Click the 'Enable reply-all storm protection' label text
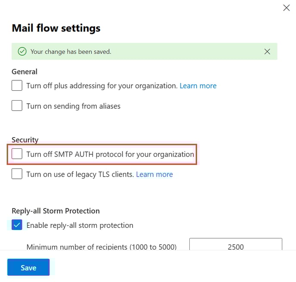The image size is (296, 282). 80,225
